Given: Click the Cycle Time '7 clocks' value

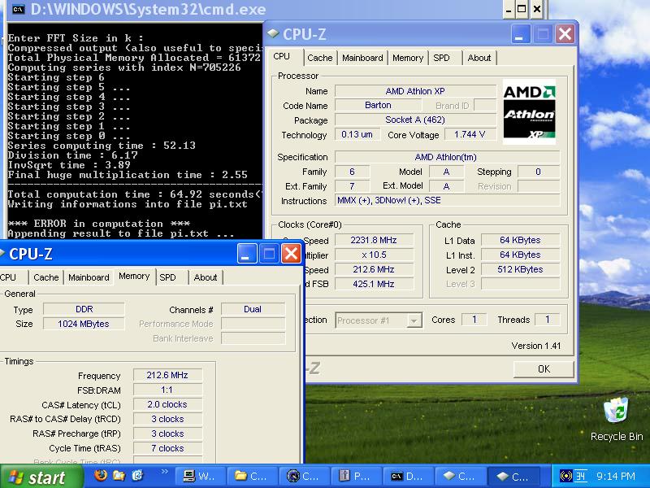Looking at the screenshot, I should [x=167, y=448].
